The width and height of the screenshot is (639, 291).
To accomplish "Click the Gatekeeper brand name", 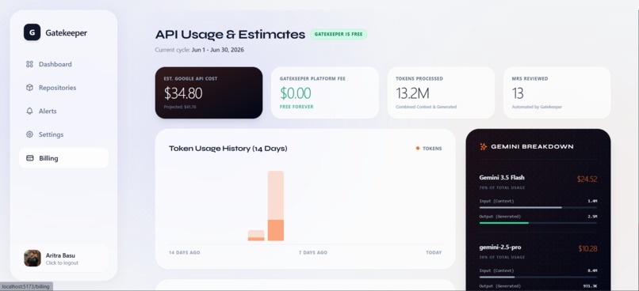I will pyautogui.click(x=66, y=33).
